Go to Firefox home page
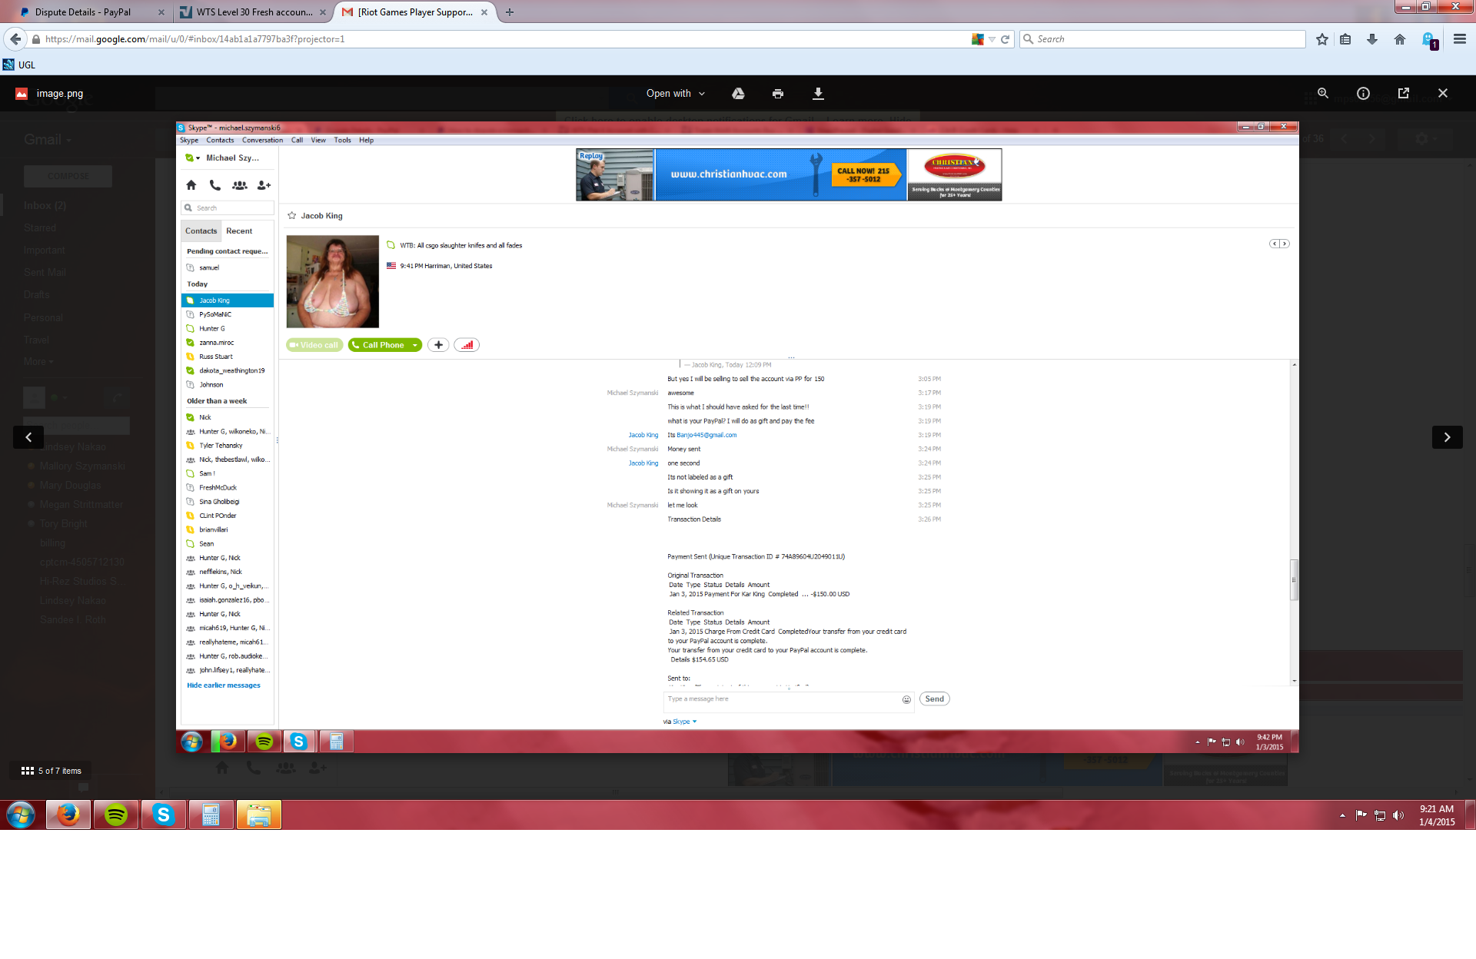This screenshot has width=1476, height=959. coord(1399,39)
